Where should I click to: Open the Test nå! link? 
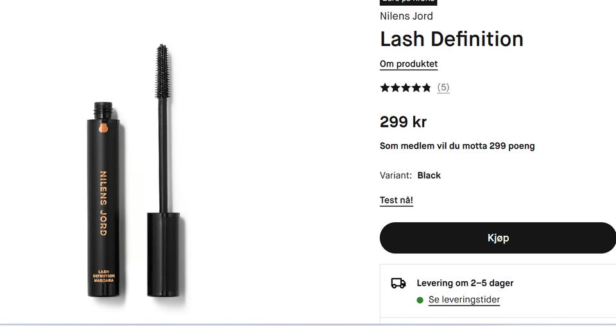[396, 200]
